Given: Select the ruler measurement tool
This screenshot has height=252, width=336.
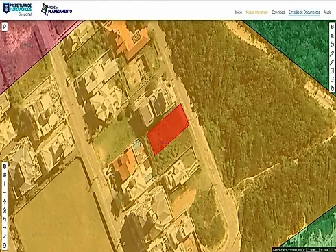Looking at the screenshot, I should (332, 53).
